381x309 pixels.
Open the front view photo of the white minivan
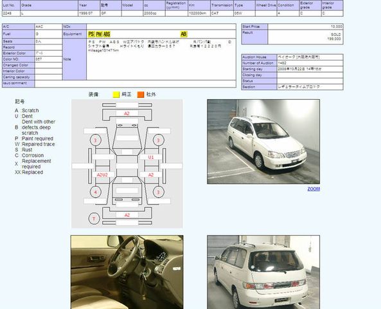click(x=263, y=142)
